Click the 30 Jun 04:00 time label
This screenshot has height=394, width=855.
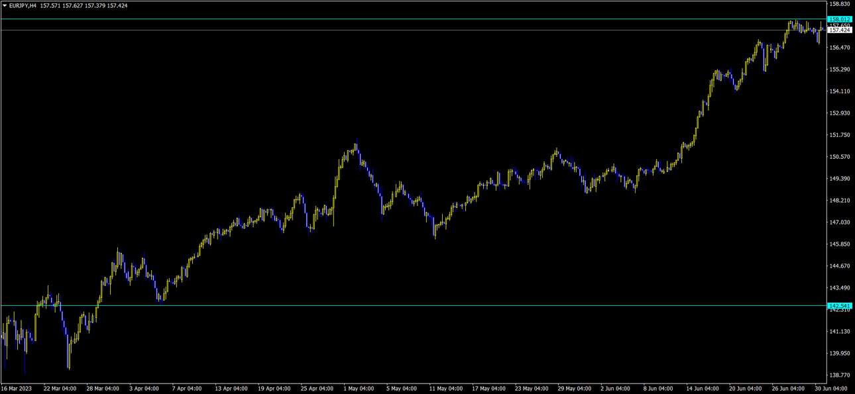tap(832, 389)
